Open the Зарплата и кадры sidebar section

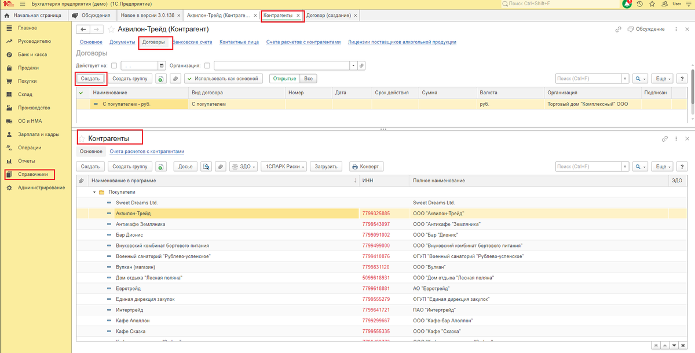pyautogui.click(x=38, y=134)
